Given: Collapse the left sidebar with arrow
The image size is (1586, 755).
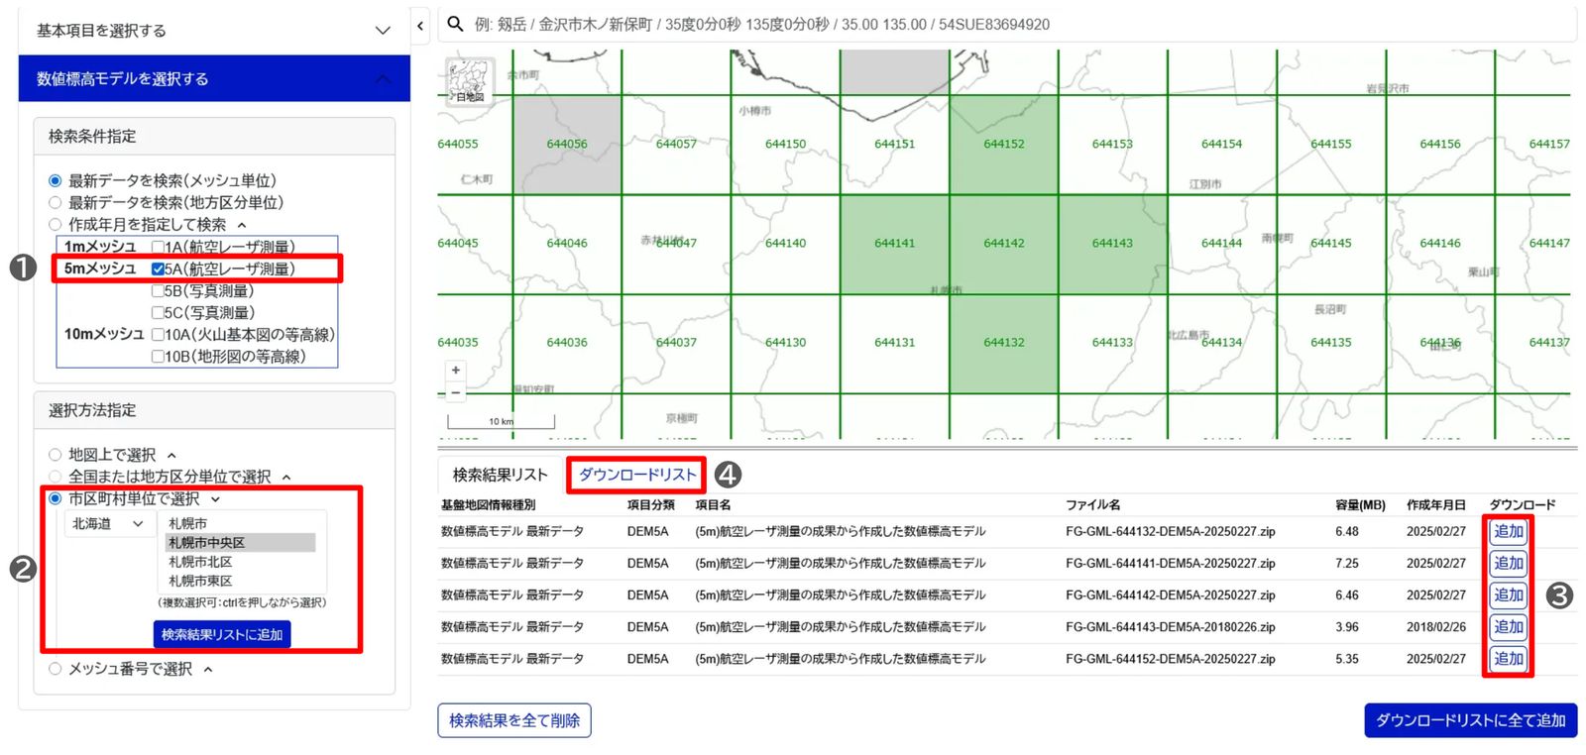Looking at the screenshot, I should (420, 26).
